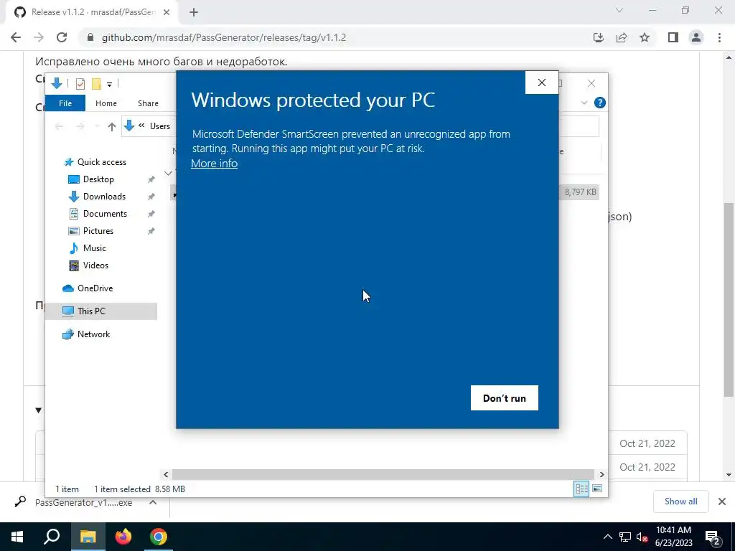Viewport: 735px width, 551px height.
Task: Click Explorer horizontal scrollbar track
Action: pos(383,474)
